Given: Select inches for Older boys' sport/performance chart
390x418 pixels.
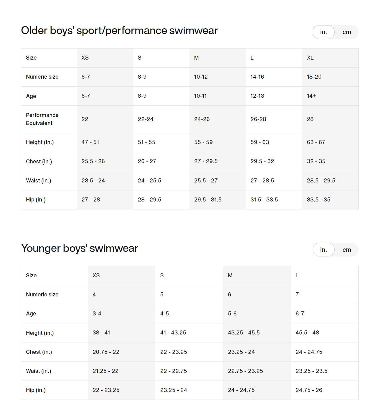Looking at the screenshot, I should tap(323, 32).
